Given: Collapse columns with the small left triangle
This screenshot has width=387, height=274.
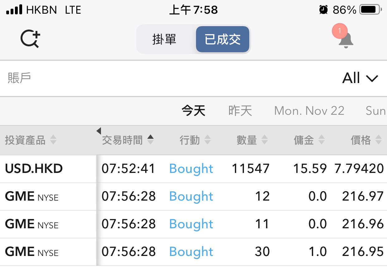Looking at the screenshot, I should (x=99, y=131).
